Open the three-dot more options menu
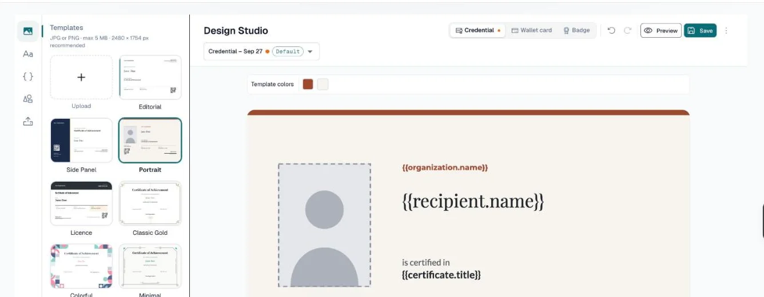This screenshot has height=297, width=764. coord(726,30)
